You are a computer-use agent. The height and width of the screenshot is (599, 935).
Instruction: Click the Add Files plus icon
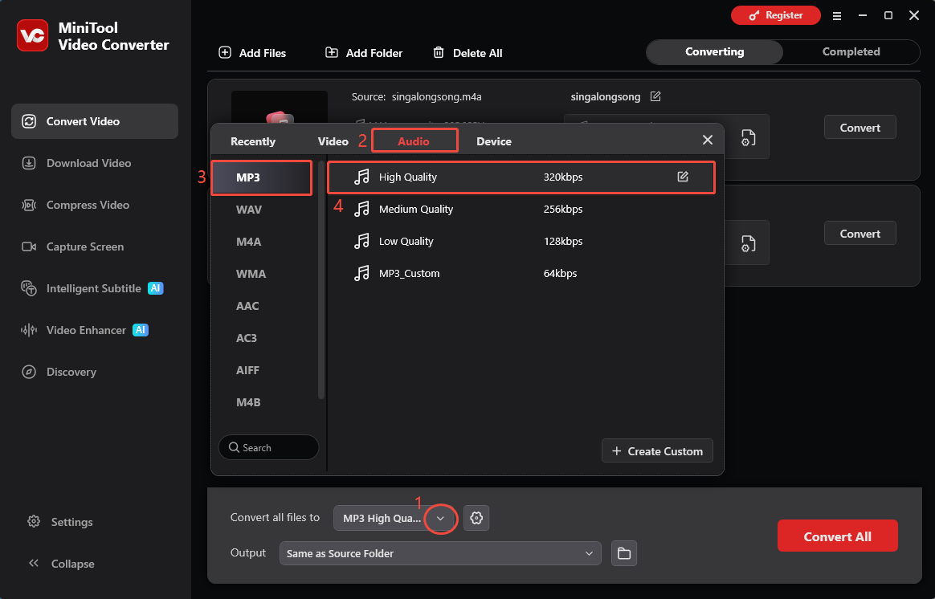point(225,52)
